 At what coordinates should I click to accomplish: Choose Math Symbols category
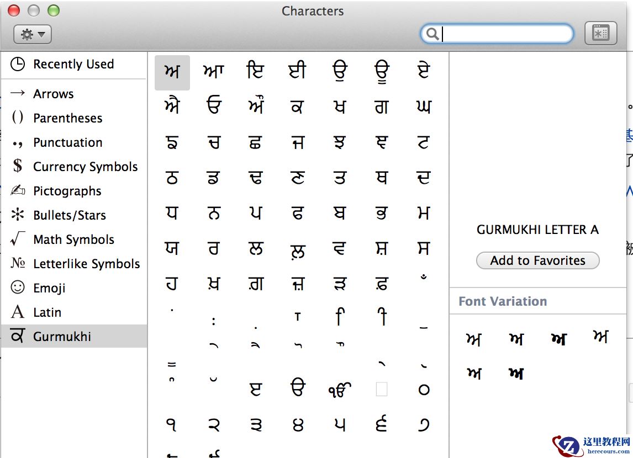point(73,239)
